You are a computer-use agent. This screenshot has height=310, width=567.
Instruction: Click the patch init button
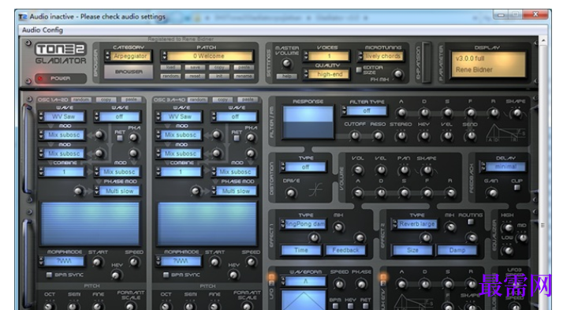tap(219, 76)
